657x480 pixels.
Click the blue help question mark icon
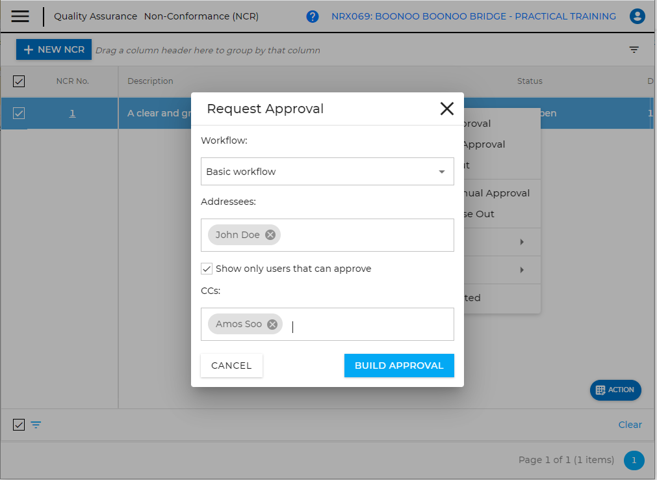click(x=313, y=17)
